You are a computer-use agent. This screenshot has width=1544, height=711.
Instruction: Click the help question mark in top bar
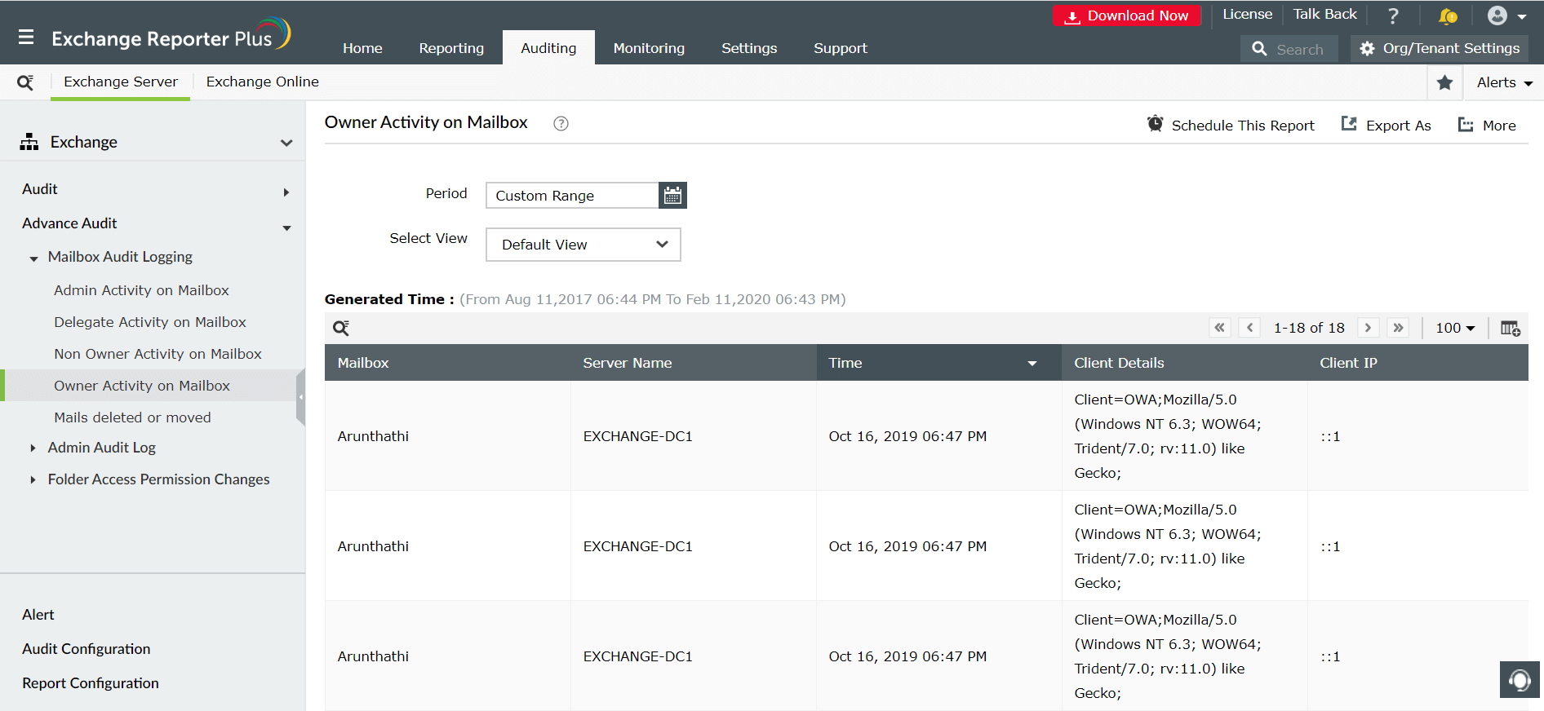1393,15
